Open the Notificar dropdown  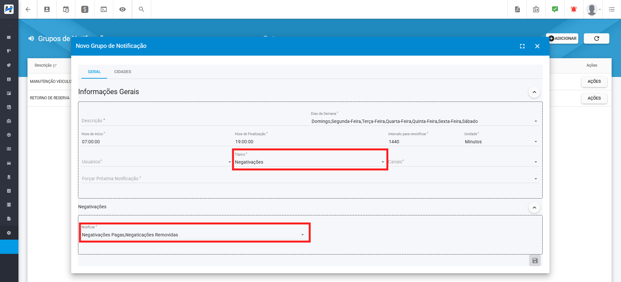pyautogui.click(x=193, y=235)
